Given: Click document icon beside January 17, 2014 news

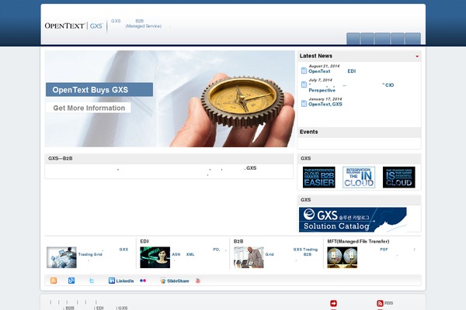Looking at the screenshot, I should (304, 103).
